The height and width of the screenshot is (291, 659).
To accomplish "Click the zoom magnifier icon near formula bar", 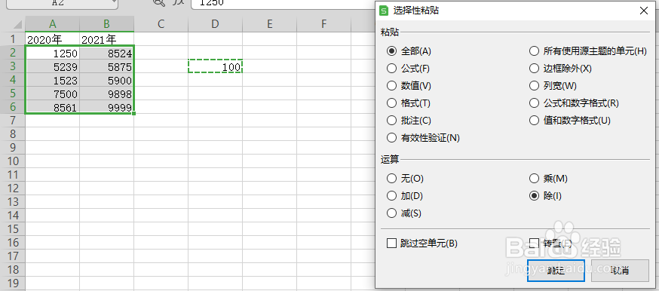I will tap(159, 2).
